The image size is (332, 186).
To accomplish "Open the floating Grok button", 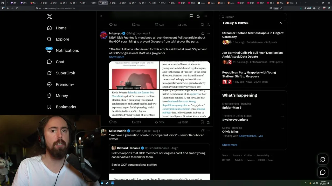I will coord(323,159).
